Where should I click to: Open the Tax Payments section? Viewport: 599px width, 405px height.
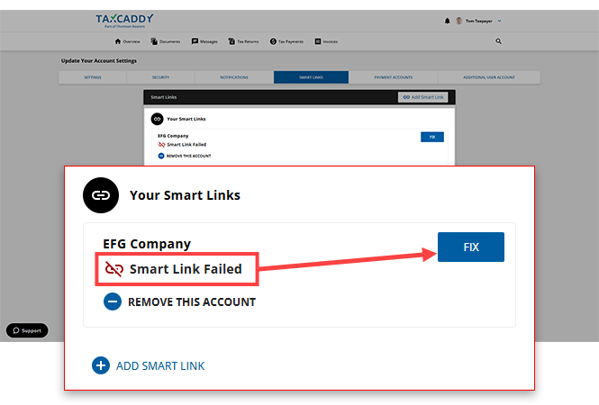[x=286, y=41]
